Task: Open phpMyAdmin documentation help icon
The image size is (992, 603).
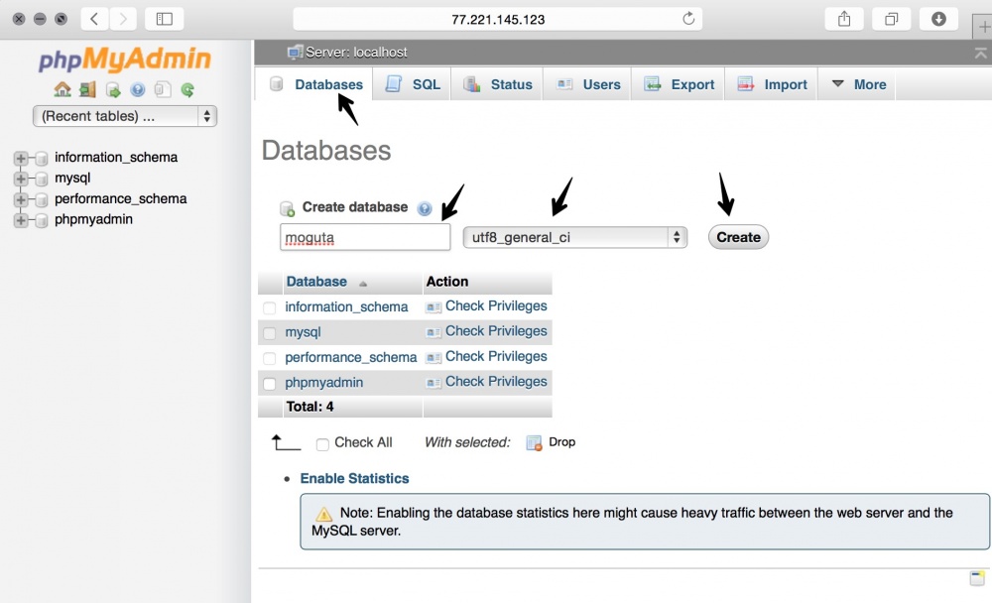Action: coord(137,90)
